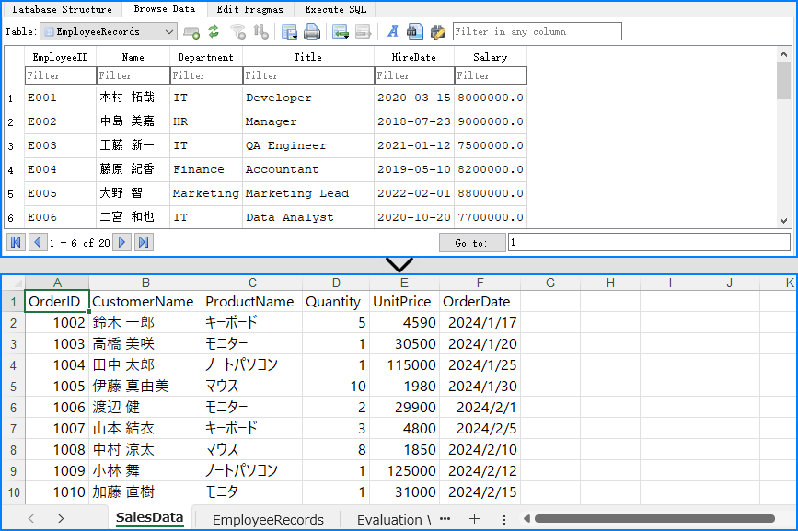
Task: Click the EmployeeID column filter box
Action: pyautogui.click(x=60, y=75)
